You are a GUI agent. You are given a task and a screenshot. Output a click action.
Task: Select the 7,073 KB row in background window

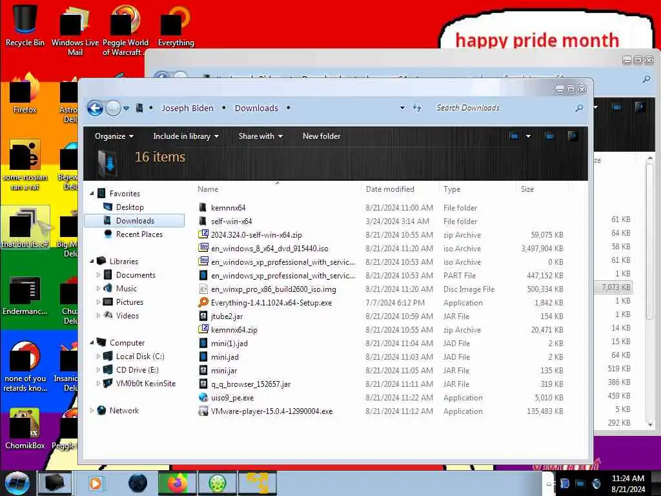point(613,287)
